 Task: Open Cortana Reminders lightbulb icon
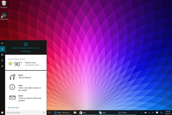pyautogui.click(x=2, y=60)
